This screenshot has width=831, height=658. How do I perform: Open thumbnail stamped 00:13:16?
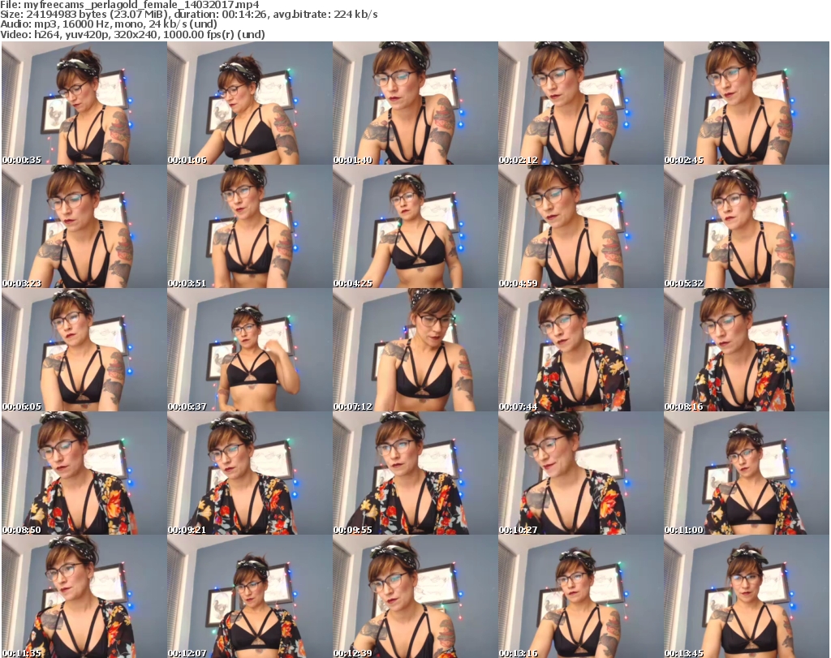581,596
